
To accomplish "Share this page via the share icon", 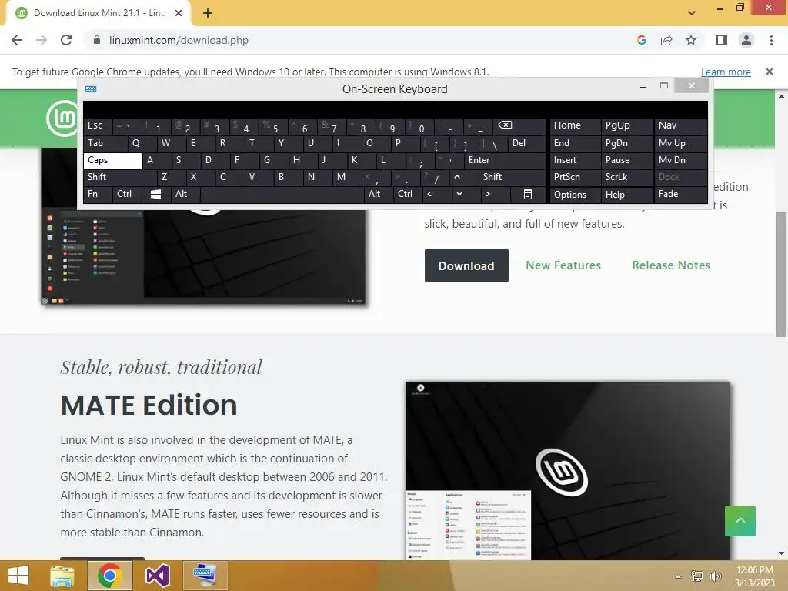I will coord(666,40).
